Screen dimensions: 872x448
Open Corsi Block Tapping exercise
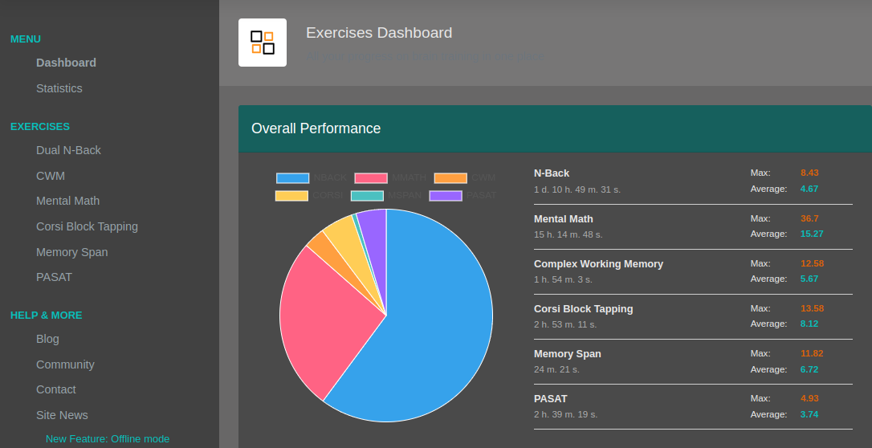[x=87, y=226]
